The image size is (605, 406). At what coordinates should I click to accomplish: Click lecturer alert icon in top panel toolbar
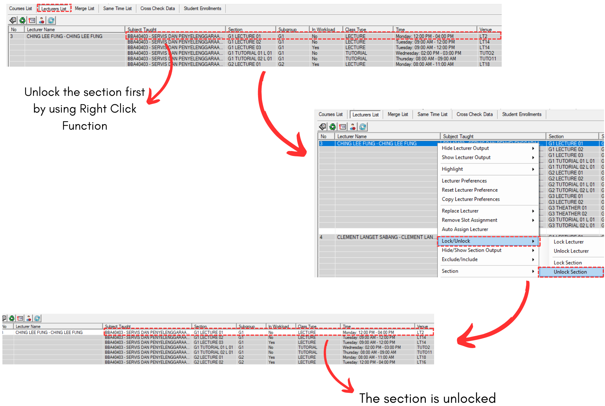point(42,21)
